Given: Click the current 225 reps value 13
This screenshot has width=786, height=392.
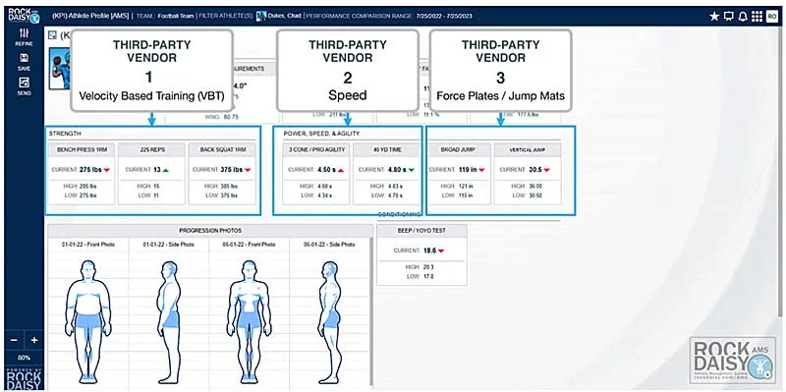Looking at the screenshot, I should (x=156, y=170).
